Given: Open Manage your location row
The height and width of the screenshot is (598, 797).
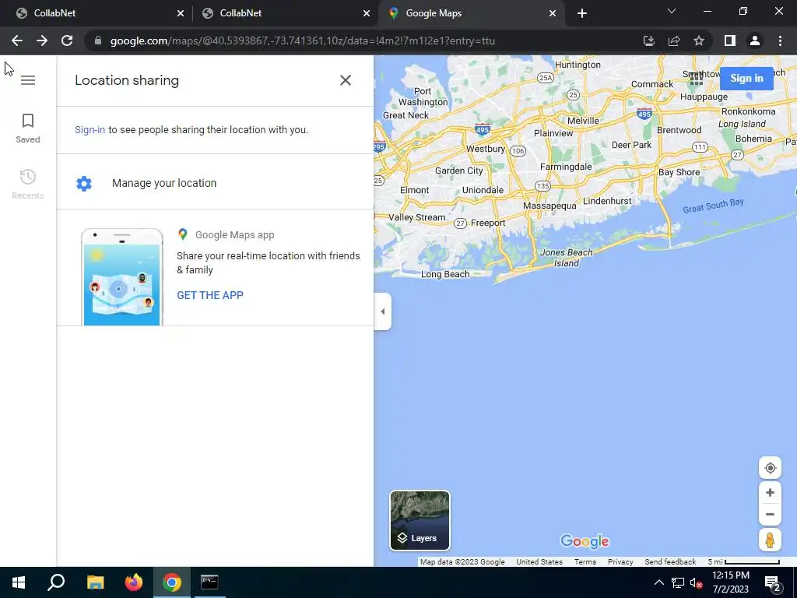Looking at the screenshot, I should (x=215, y=183).
